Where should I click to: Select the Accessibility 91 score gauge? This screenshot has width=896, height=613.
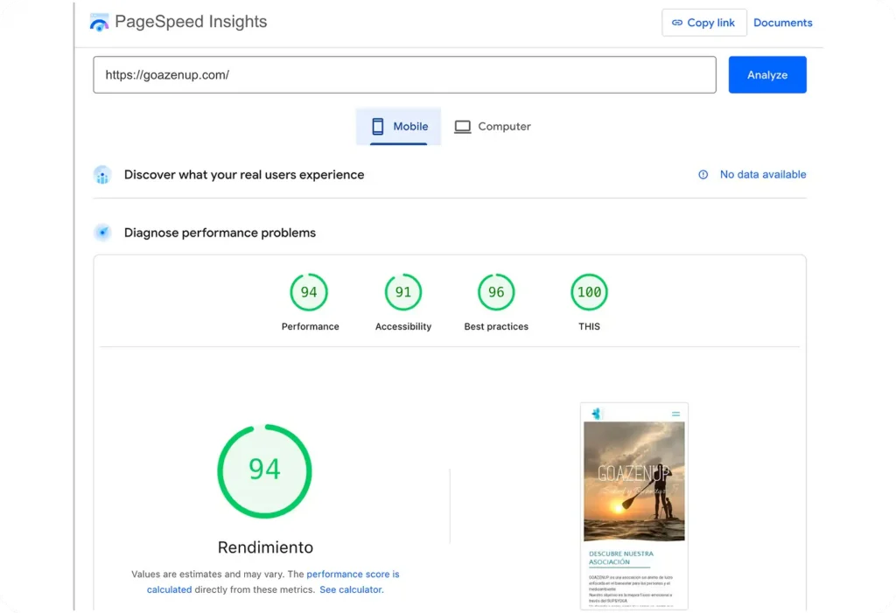click(403, 293)
